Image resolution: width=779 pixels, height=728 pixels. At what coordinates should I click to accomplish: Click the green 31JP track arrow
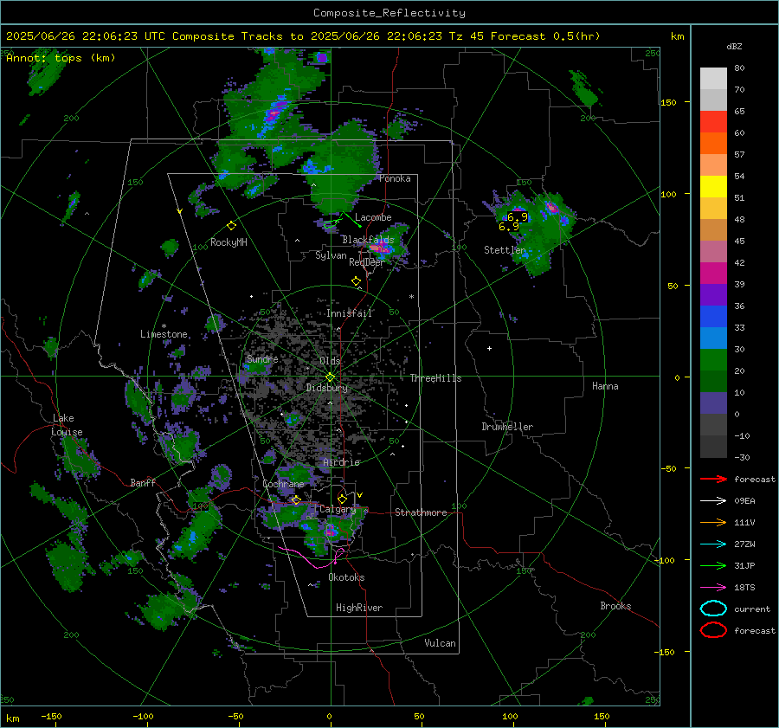tap(713, 565)
